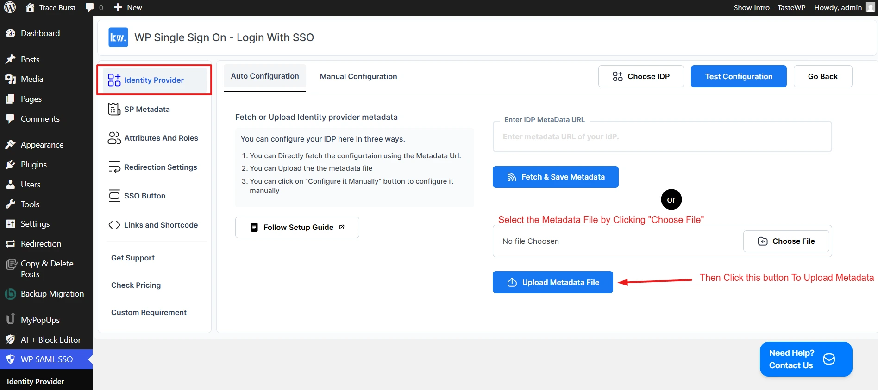This screenshot has height=390, width=878.
Task: Click the admin avatar icon
Action: (x=871, y=7)
